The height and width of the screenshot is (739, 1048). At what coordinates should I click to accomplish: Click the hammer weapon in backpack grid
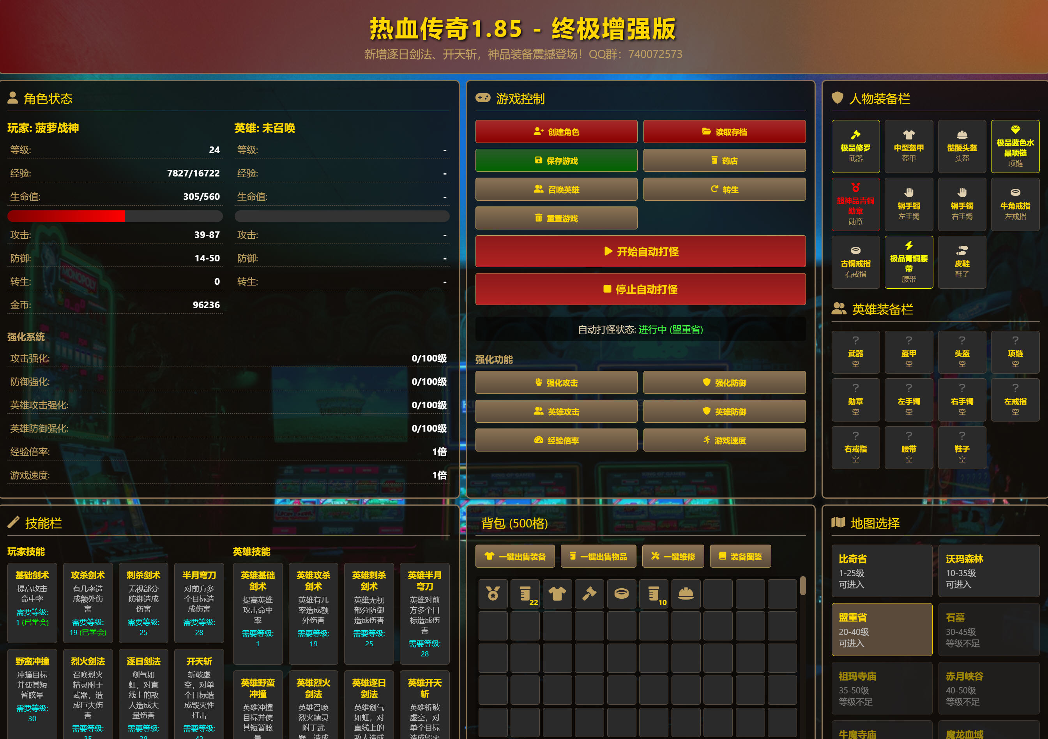(589, 593)
